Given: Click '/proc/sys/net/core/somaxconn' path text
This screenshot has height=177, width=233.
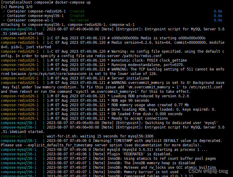Looking at the screenshot, I should (57, 74).
